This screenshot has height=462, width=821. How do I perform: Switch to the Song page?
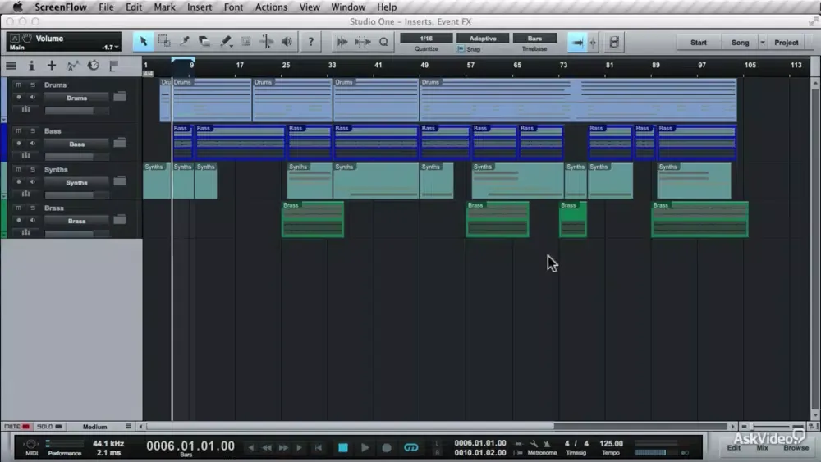point(740,43)
